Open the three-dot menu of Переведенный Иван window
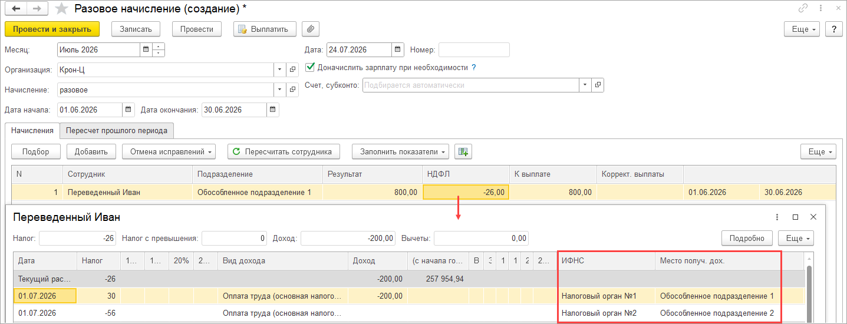The image size is (847, 324). point(777,217)
